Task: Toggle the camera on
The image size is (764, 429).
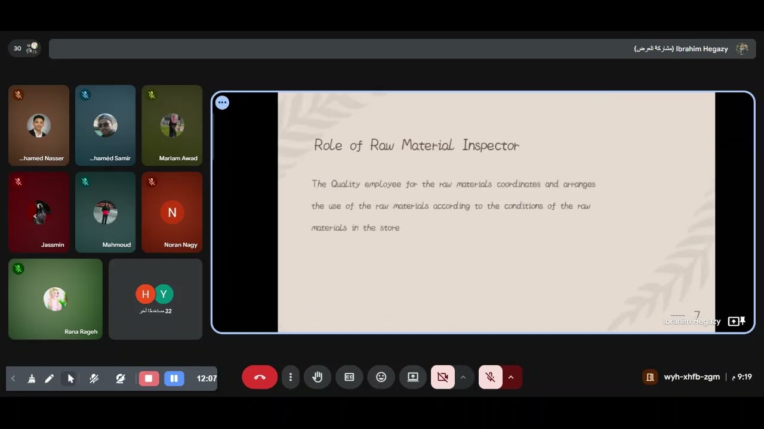Action: coord(442,377)
